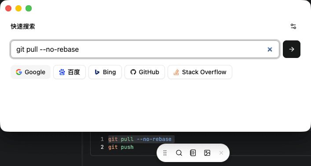This screenshot has width=311, height=166.
Task: Select Google search engine
Action: [x=30, y=72]
